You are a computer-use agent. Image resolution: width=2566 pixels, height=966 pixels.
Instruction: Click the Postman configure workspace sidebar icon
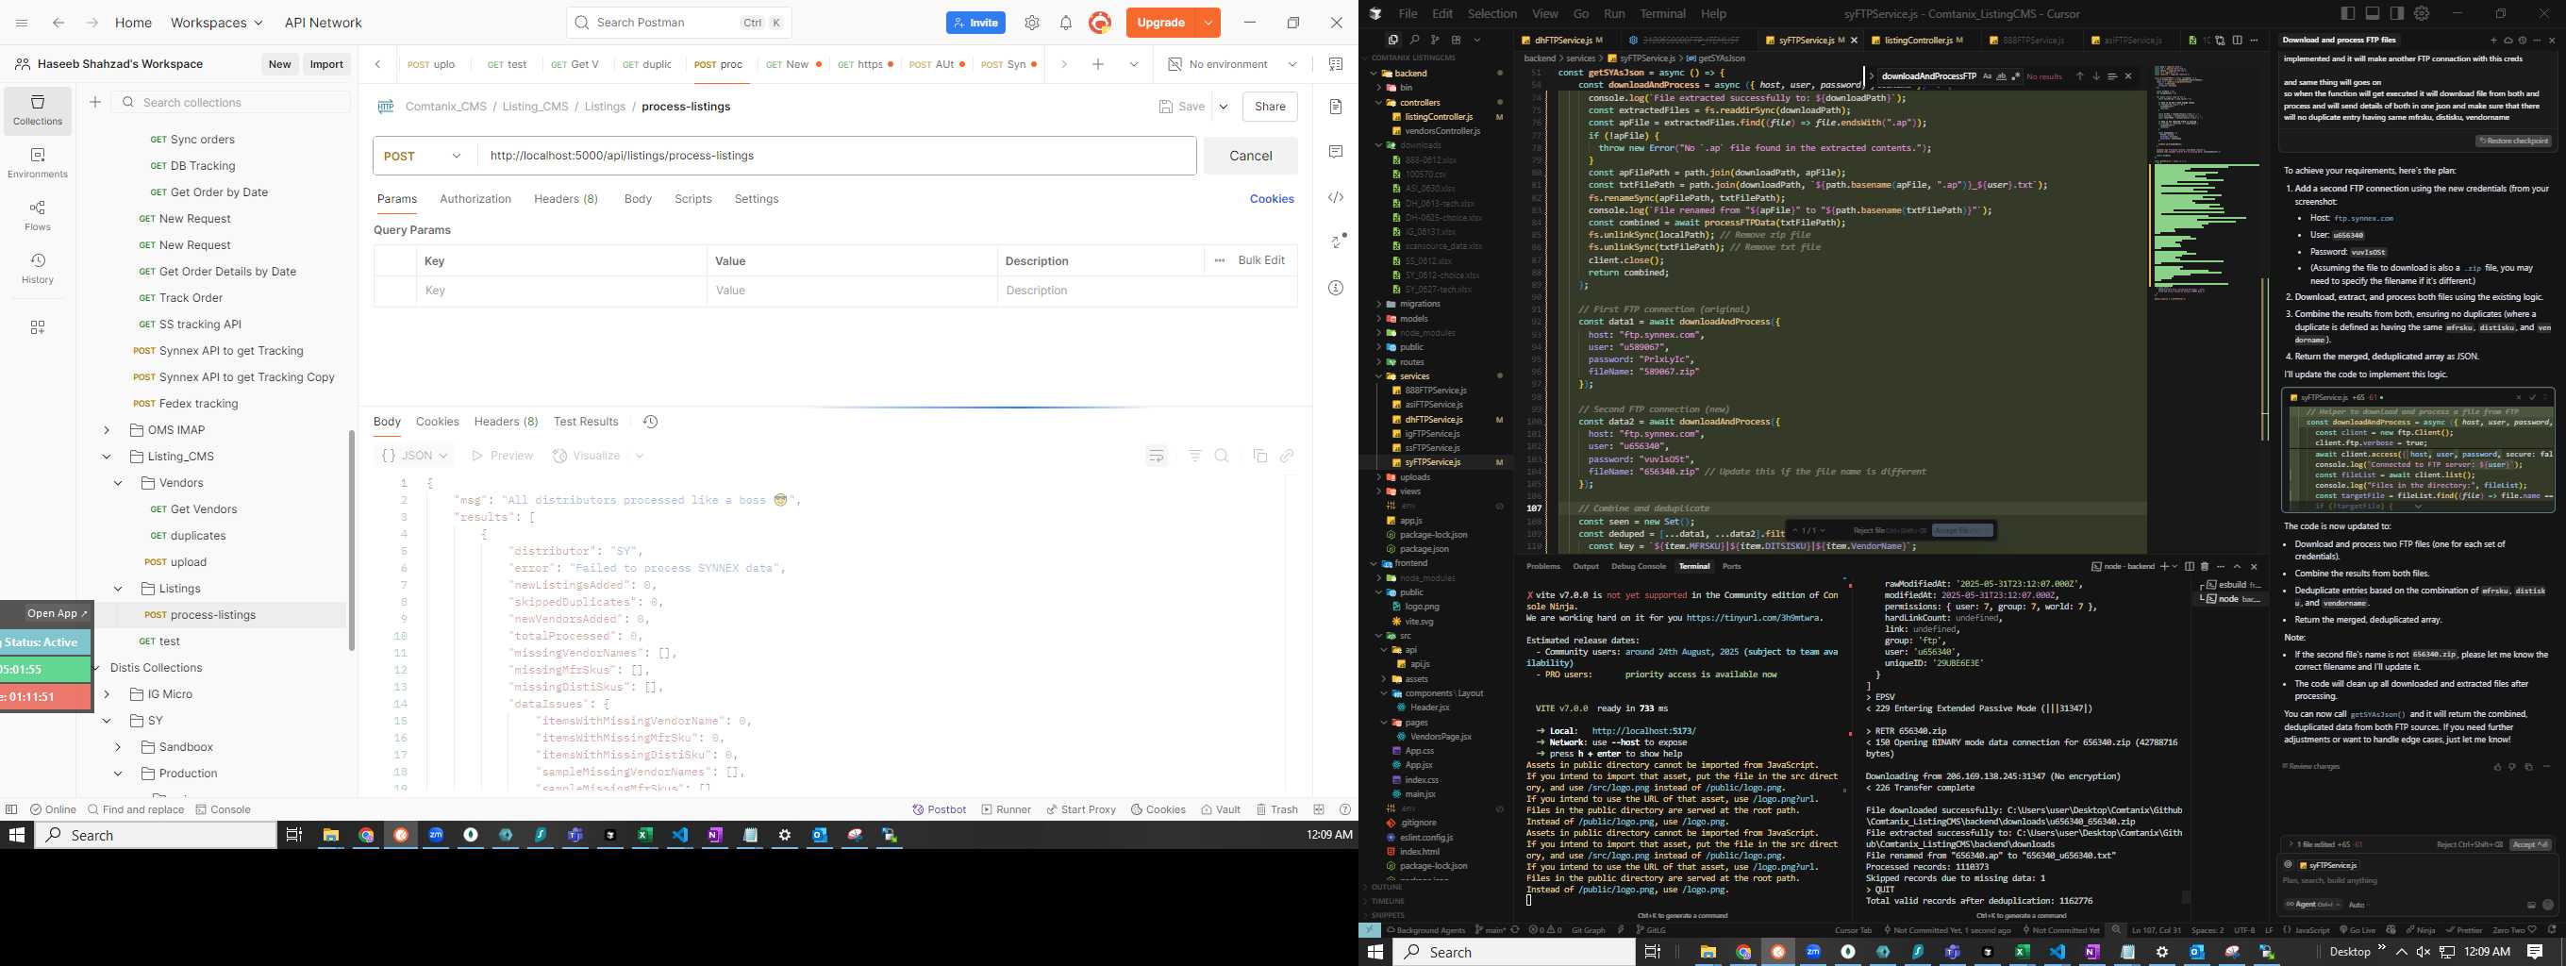pyautogui.click(x=38, y=326)
